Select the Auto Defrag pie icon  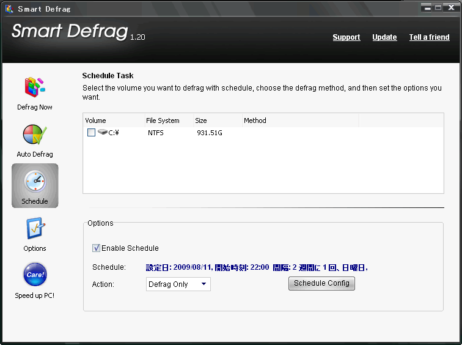coord(35,136)
